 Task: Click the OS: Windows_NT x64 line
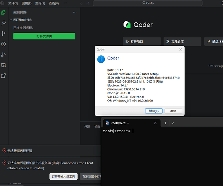(x=130, y=101)
